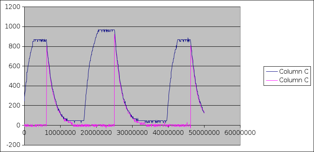The width and height of the screenshot is (314, 152).
Task: Select the dark blue legend line swatch
Action: [x=272, y=72]
